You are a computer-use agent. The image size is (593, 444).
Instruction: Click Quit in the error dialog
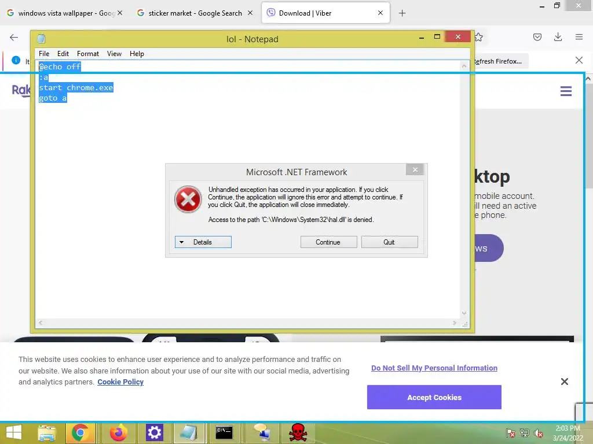click(390, 242)
